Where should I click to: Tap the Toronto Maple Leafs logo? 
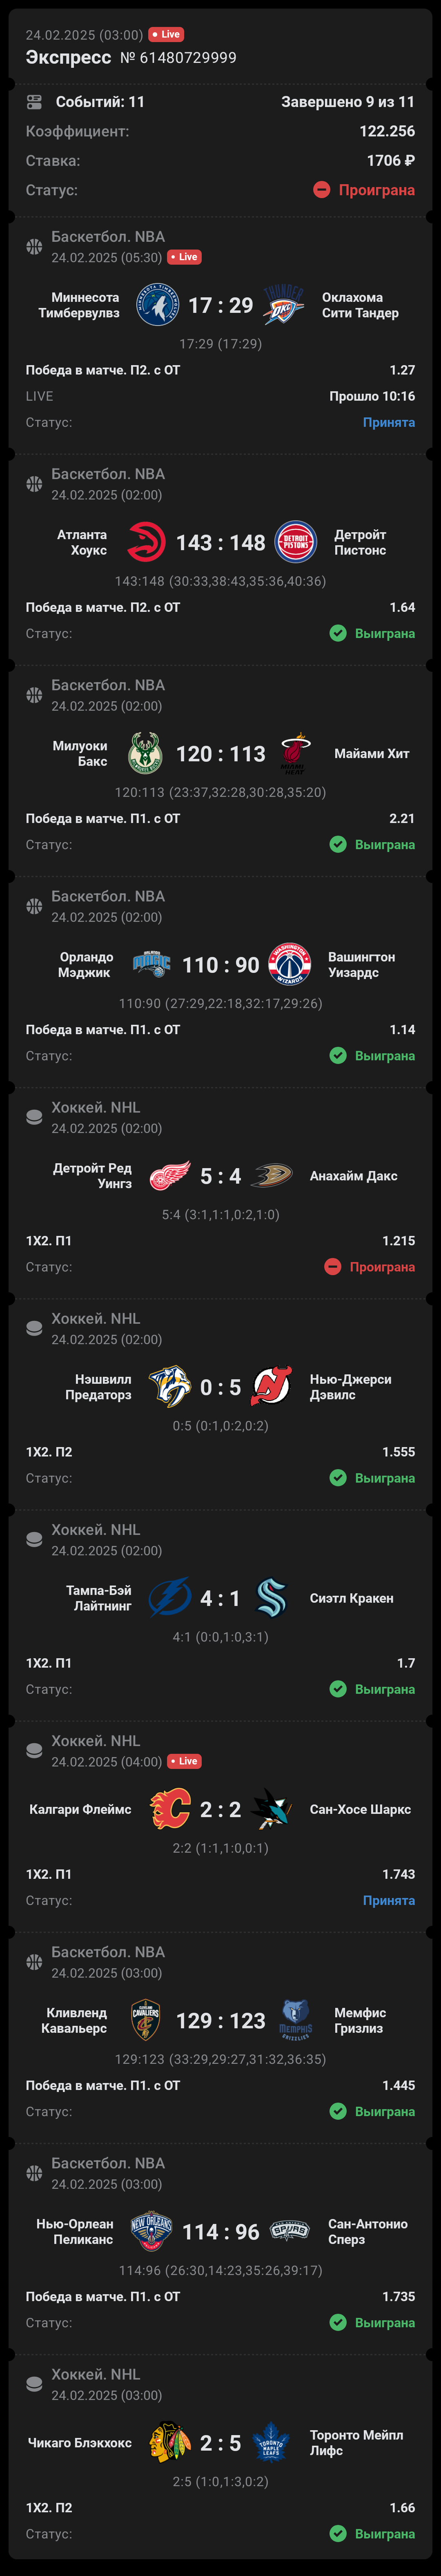click(x=271, y=2443)
